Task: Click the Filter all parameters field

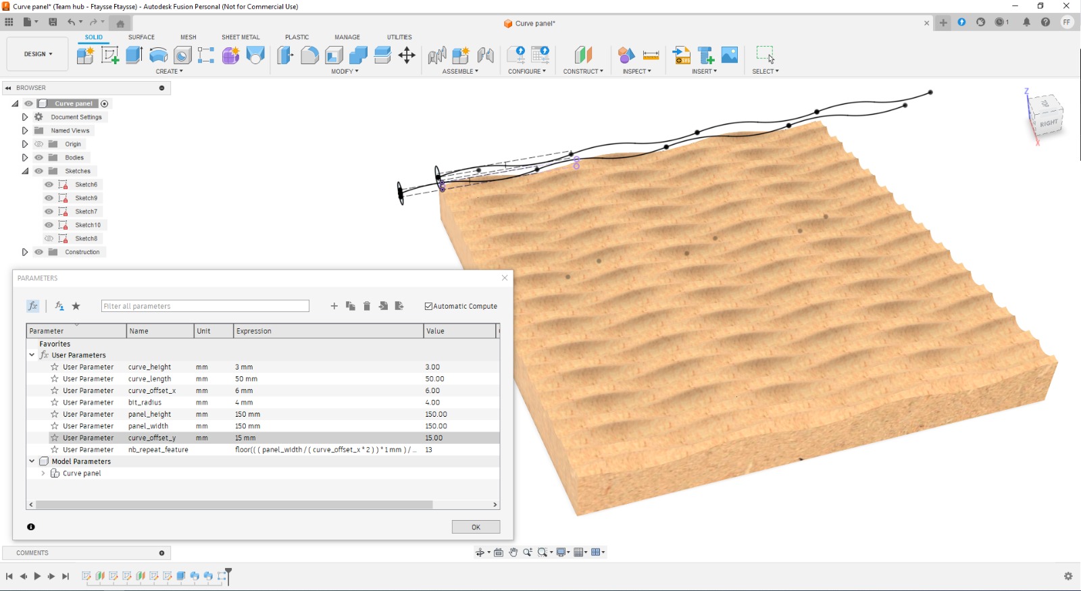Action: [205, 306]
